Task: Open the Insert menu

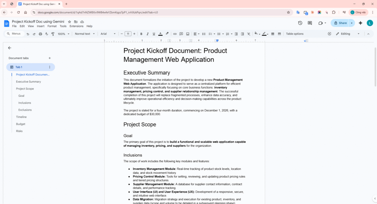Action: [x=40, y=26]
